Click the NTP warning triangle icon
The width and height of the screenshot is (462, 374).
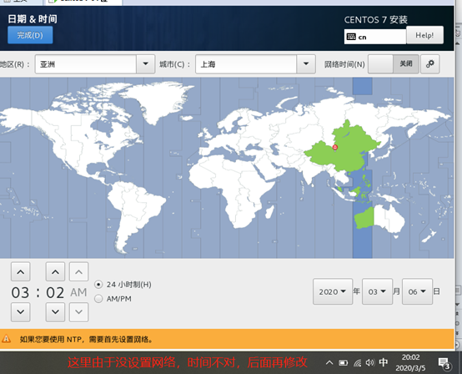coord(6,339)
